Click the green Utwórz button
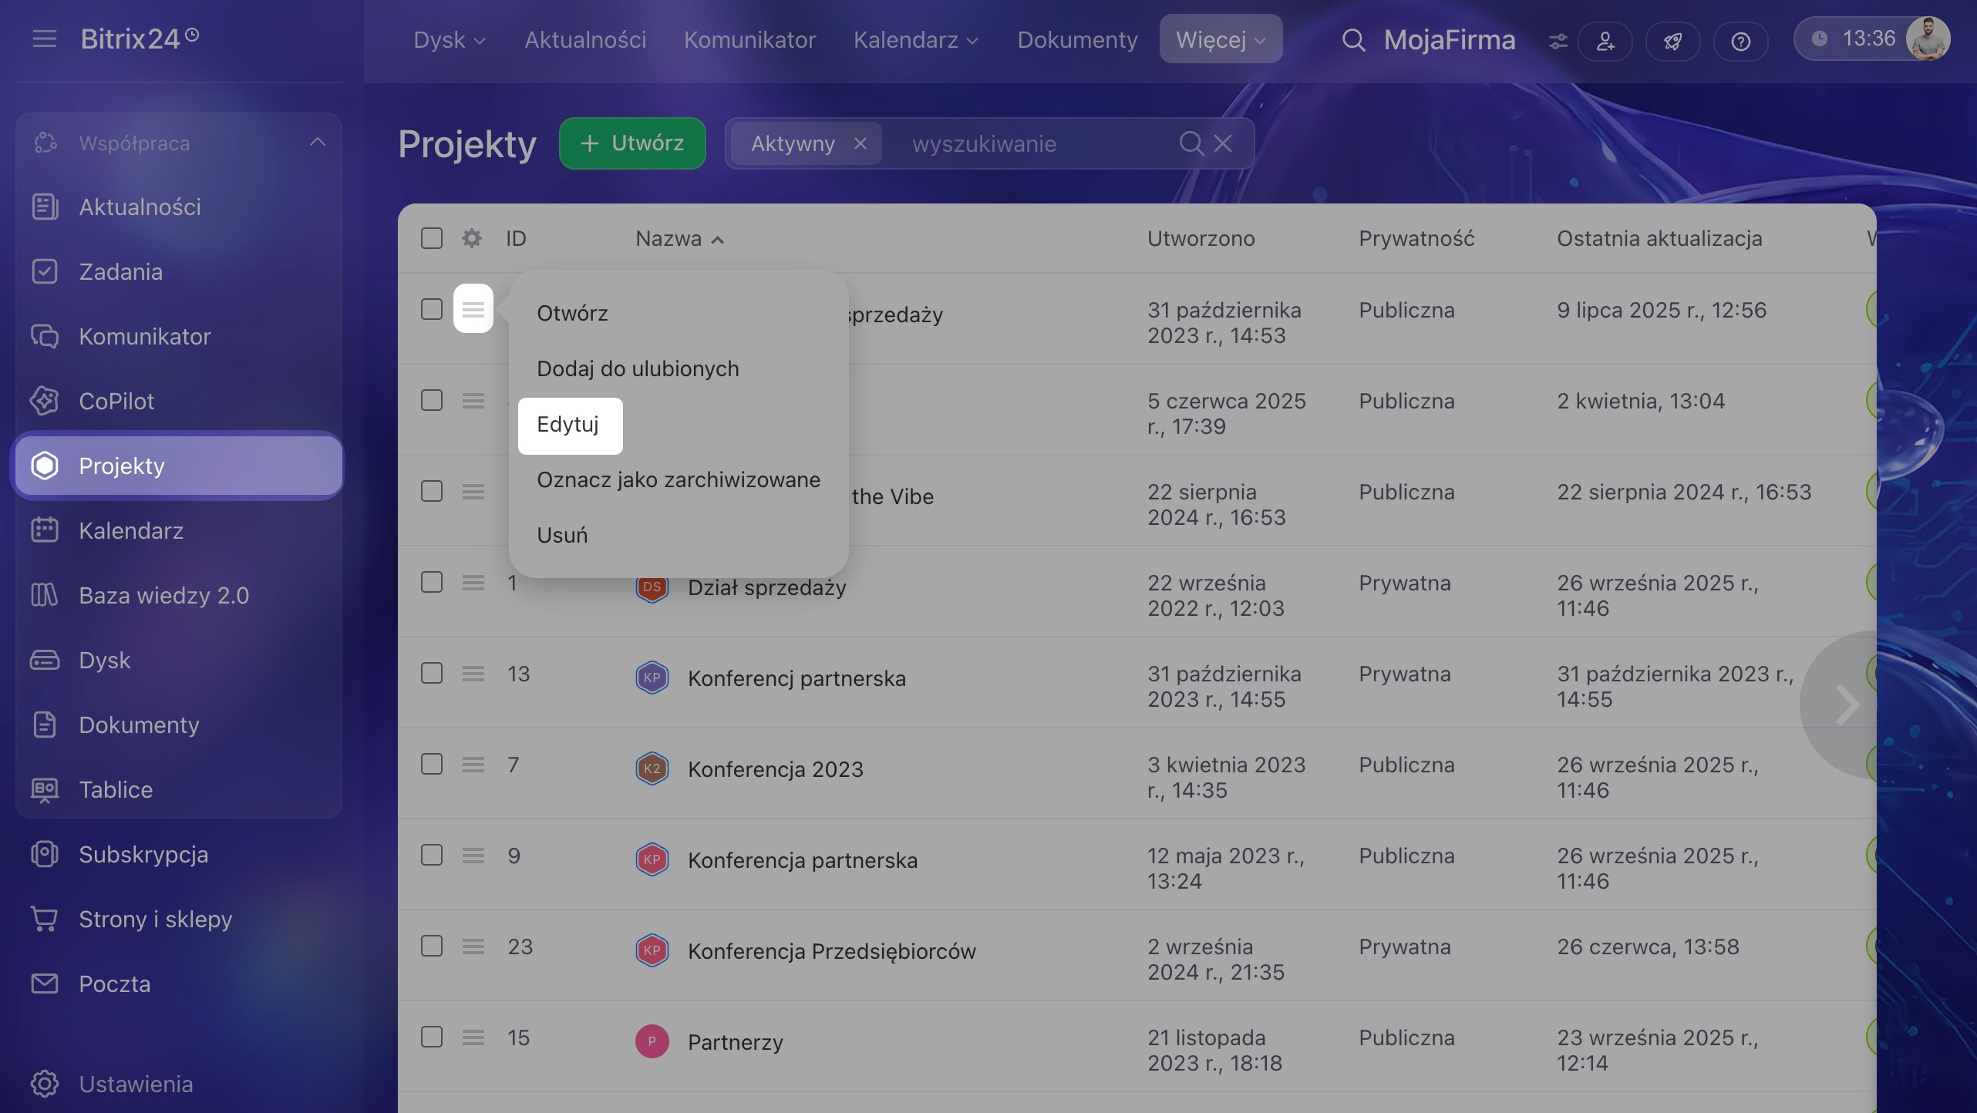The width and height of the screenshot is (1977, 1113). (632, 143)
